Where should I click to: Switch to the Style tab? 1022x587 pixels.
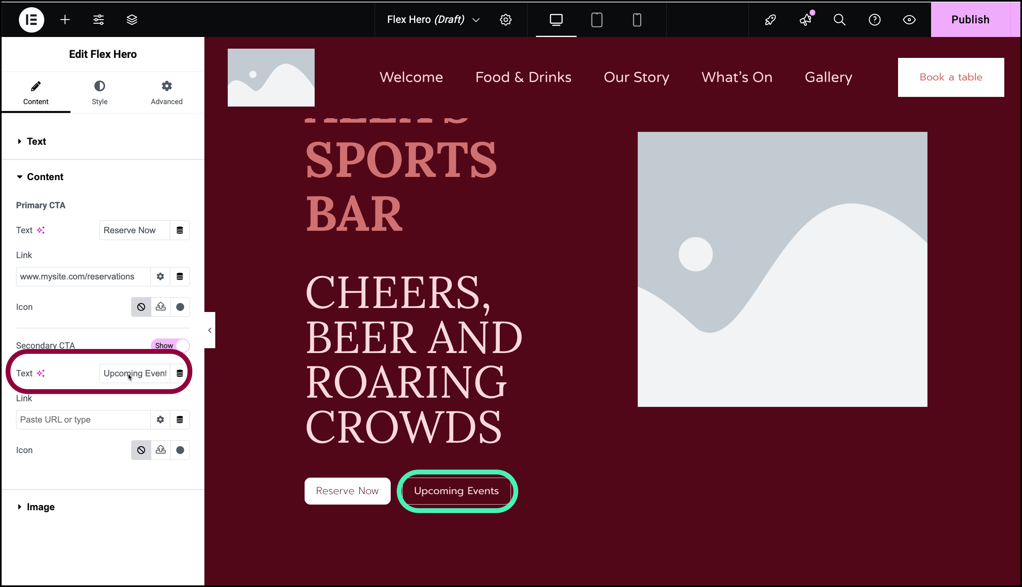point(100,93)
